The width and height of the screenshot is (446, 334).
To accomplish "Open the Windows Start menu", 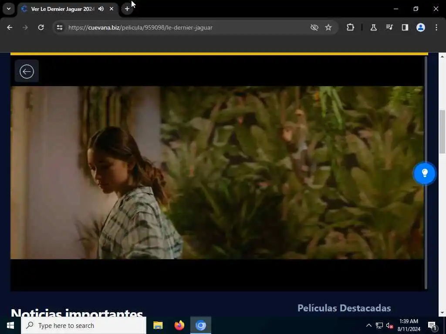I will 10,325.
